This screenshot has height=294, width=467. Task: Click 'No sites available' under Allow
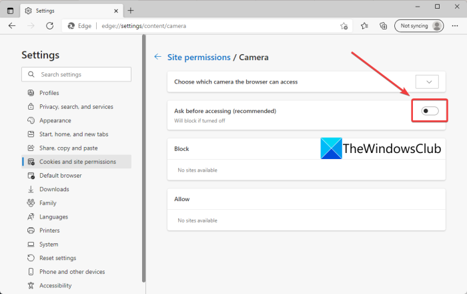197,220
